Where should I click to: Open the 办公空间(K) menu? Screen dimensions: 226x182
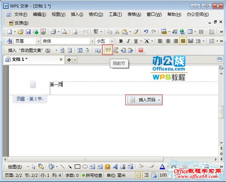(x=198, y=14)
